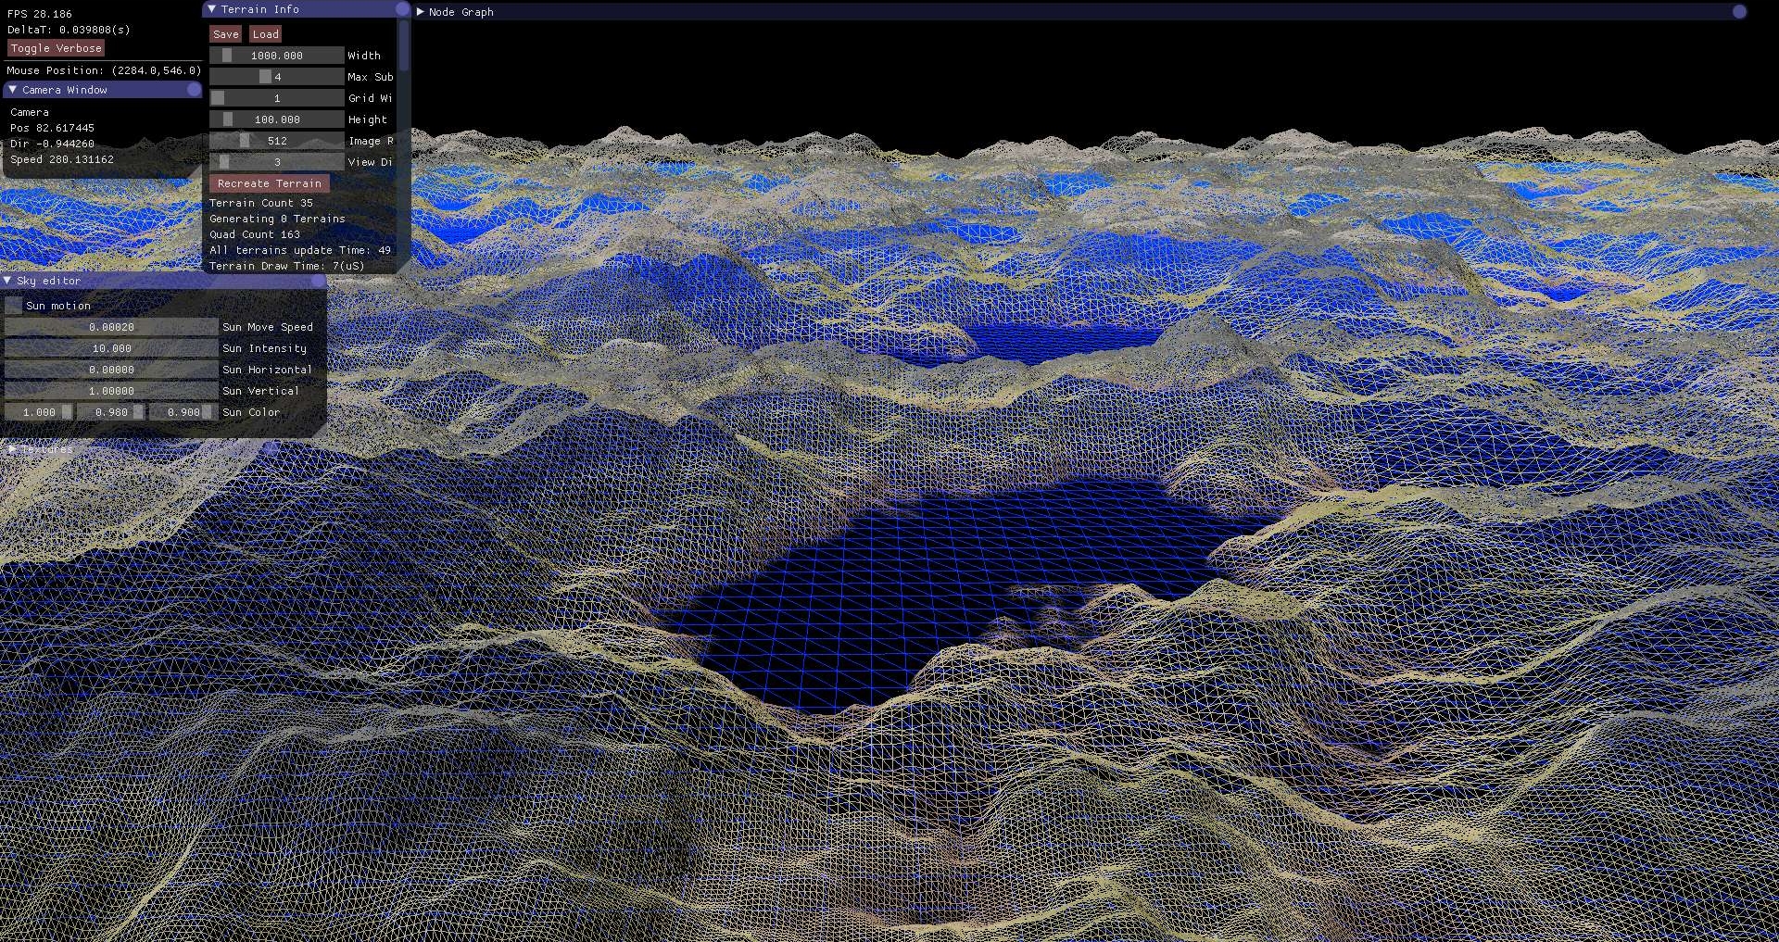Click the Terrain Count 35 text
1779x942 pixels.
click(x=261, y=203)
